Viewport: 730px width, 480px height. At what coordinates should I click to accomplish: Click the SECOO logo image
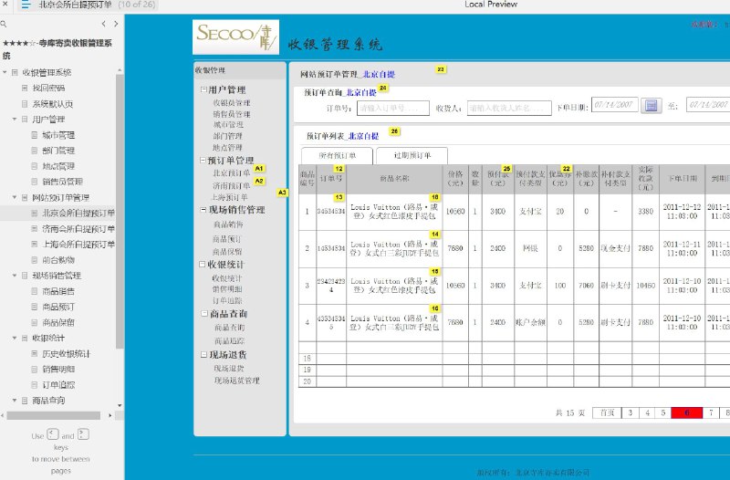tap(235, 37)
